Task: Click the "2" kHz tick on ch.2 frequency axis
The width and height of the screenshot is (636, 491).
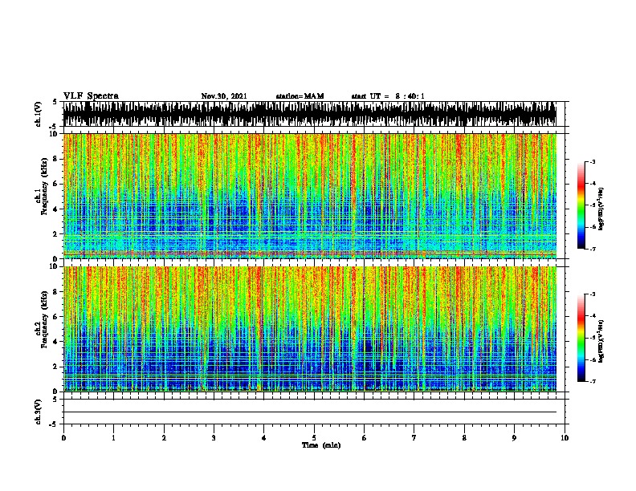Action: pyautogui.click(x=56, y=367)
